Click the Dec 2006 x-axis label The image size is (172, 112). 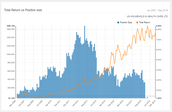pos(13,103)
